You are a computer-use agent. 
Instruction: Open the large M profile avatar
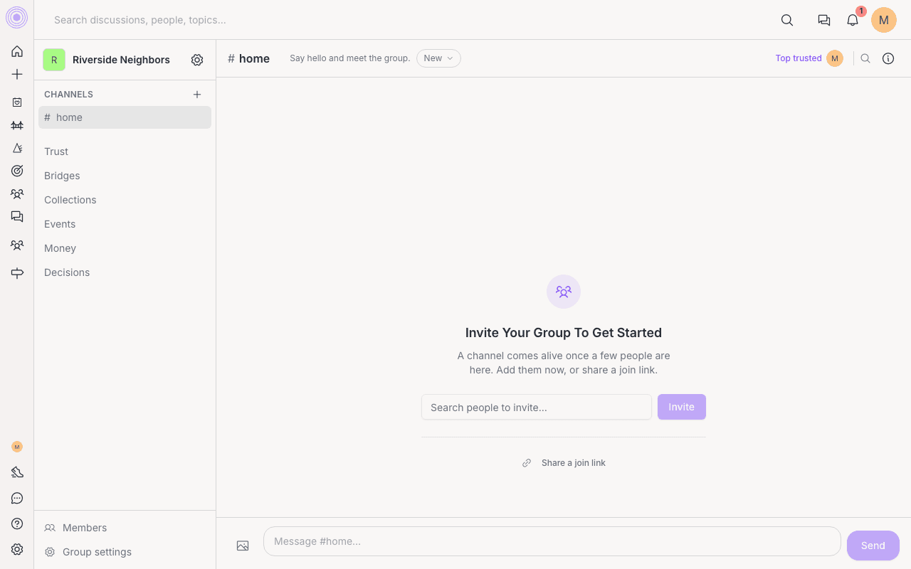[x=884, y=20]
